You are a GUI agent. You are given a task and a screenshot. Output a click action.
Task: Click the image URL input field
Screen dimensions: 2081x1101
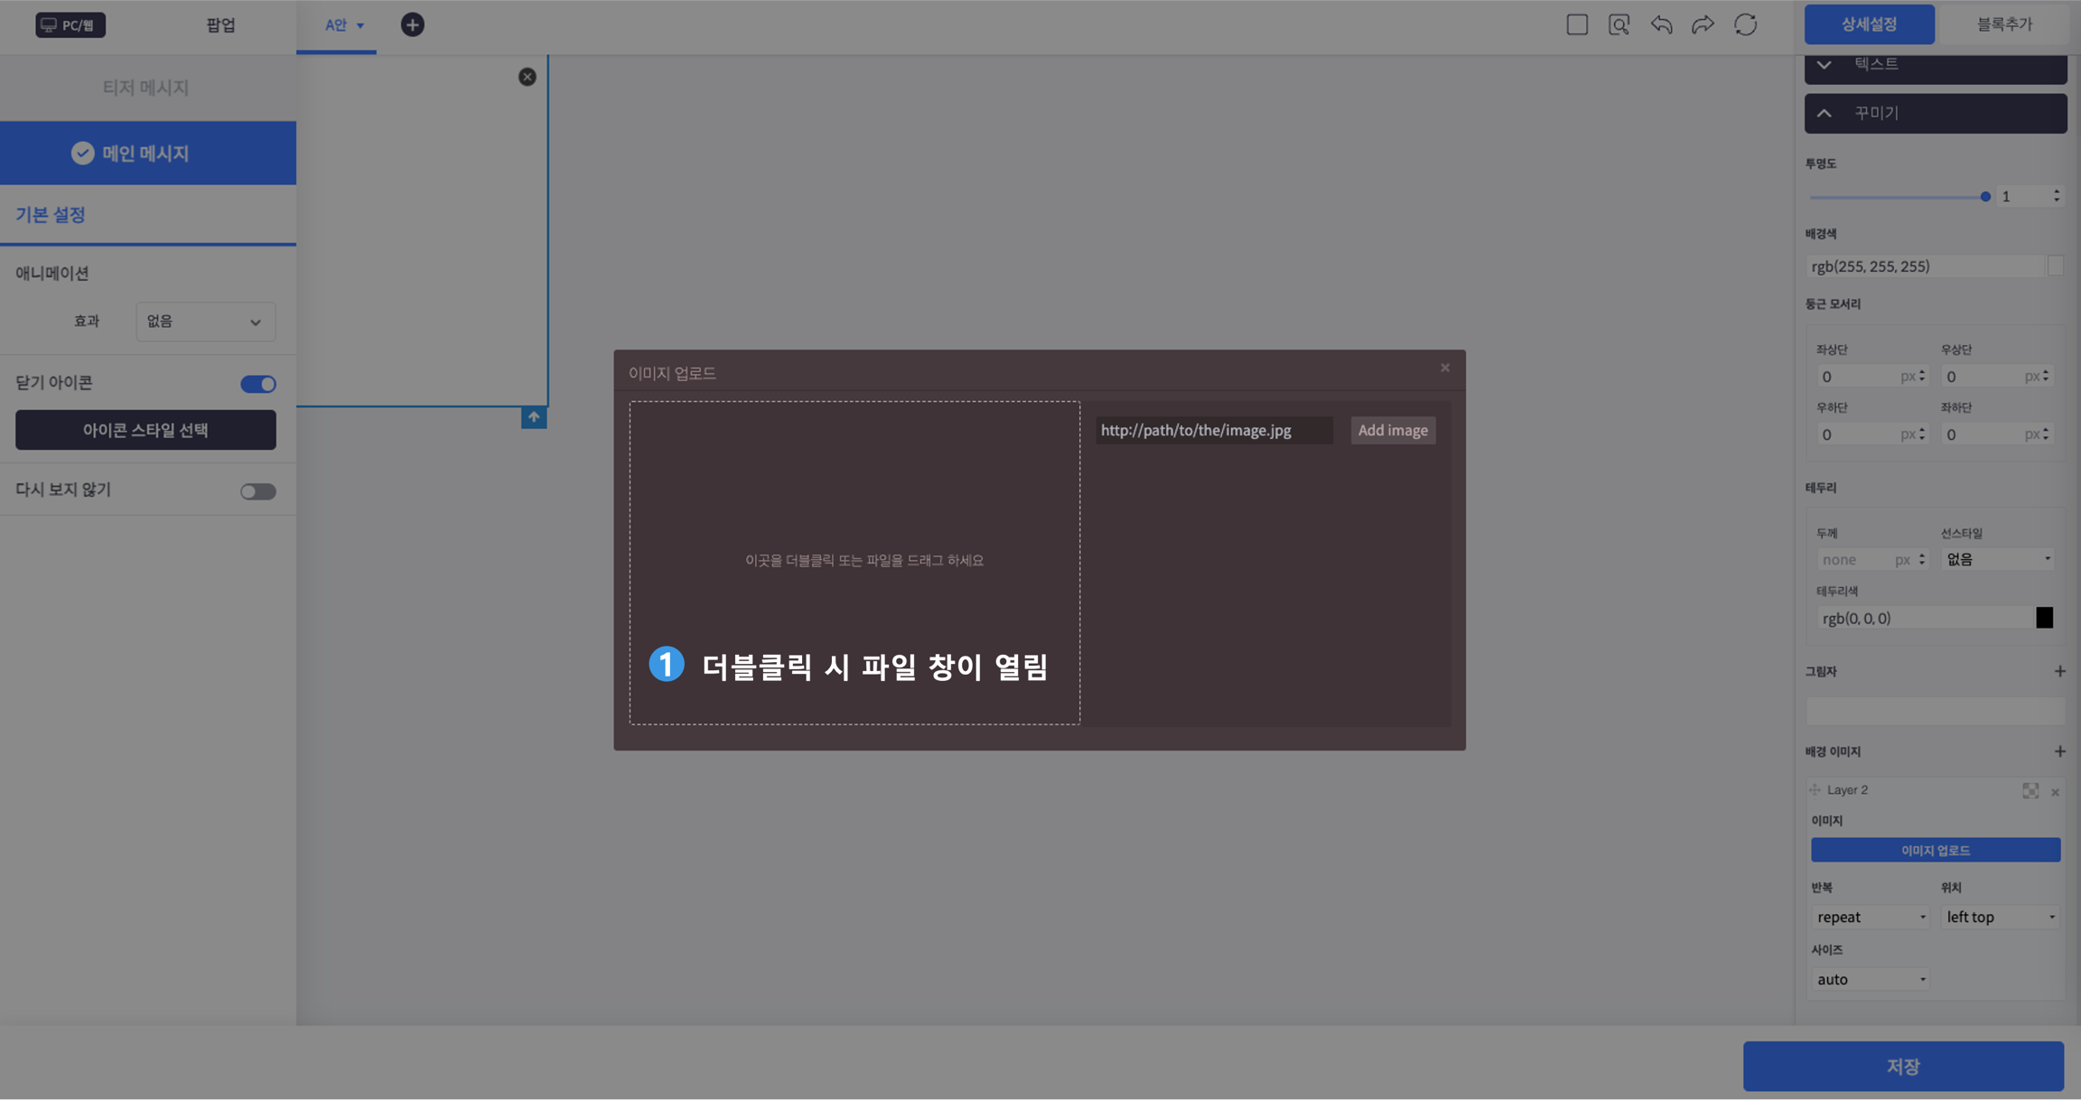pyautogui.click(x=1213, y=430)
